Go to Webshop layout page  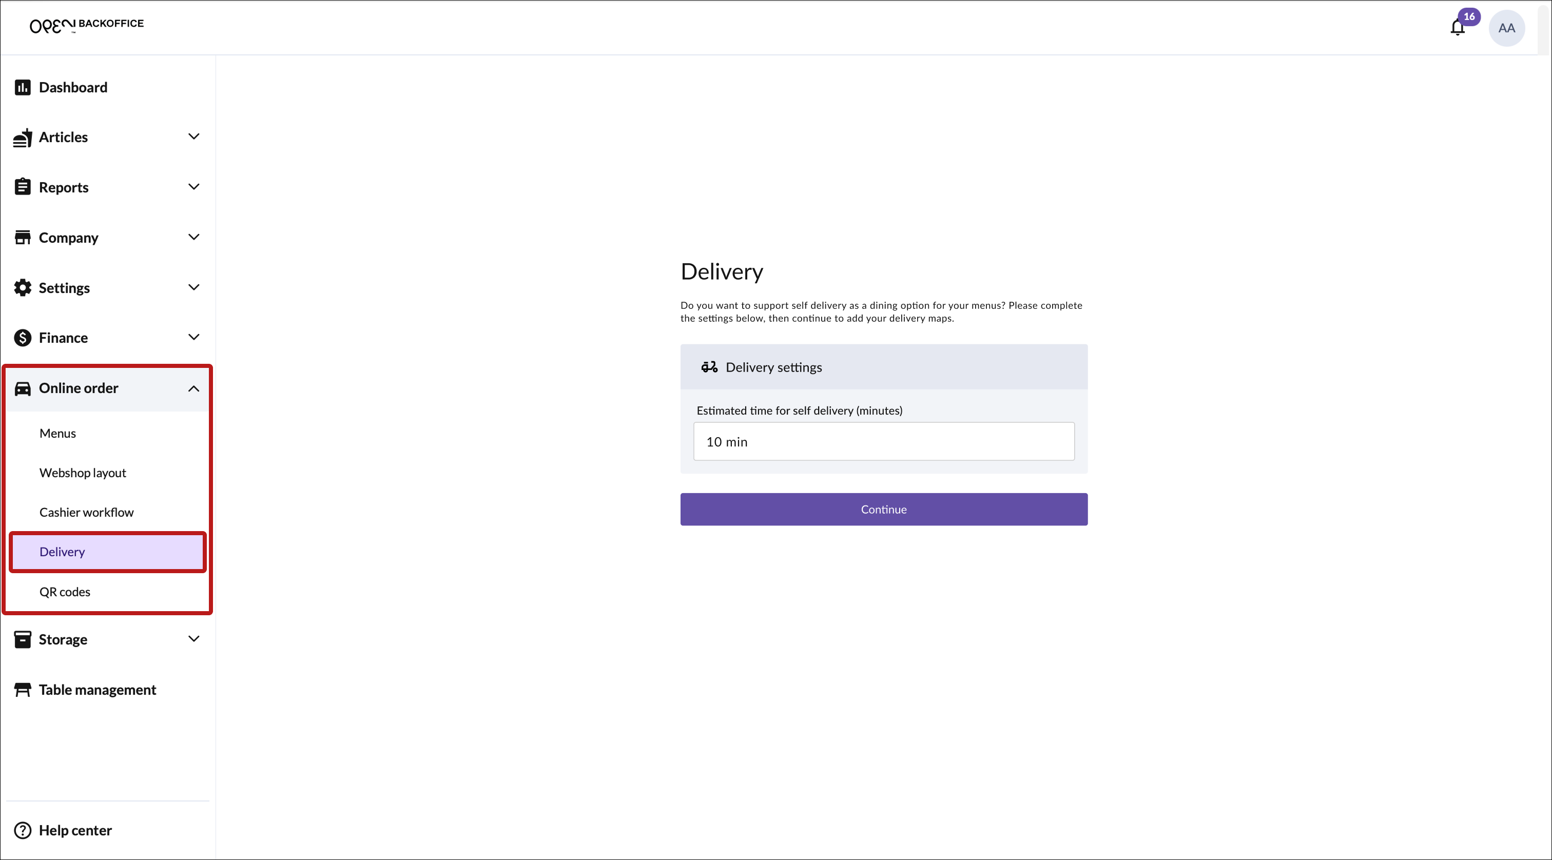[83, 473]
